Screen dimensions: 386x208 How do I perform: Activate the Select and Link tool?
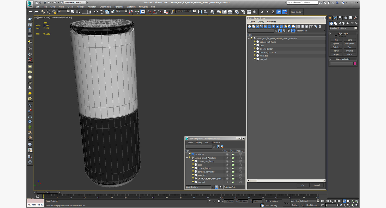coord(43,12)
